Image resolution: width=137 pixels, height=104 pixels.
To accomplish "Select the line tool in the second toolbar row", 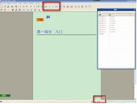I will [8, 10].
